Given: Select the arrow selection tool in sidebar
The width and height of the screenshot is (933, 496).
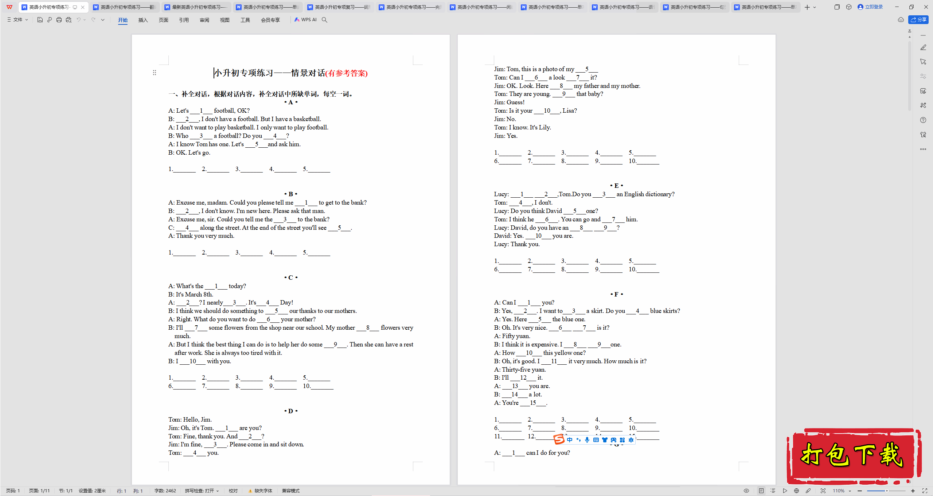Looking at the screenshot, I should click(923, 62).
